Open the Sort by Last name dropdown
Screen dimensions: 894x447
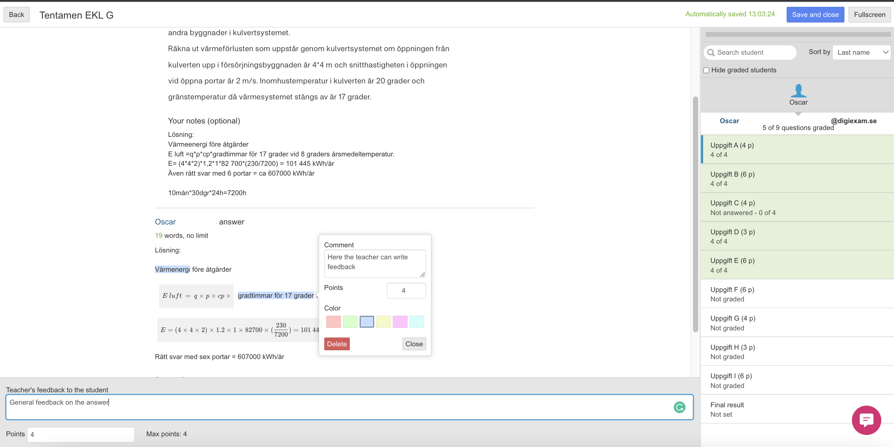(x=861, y=52)
